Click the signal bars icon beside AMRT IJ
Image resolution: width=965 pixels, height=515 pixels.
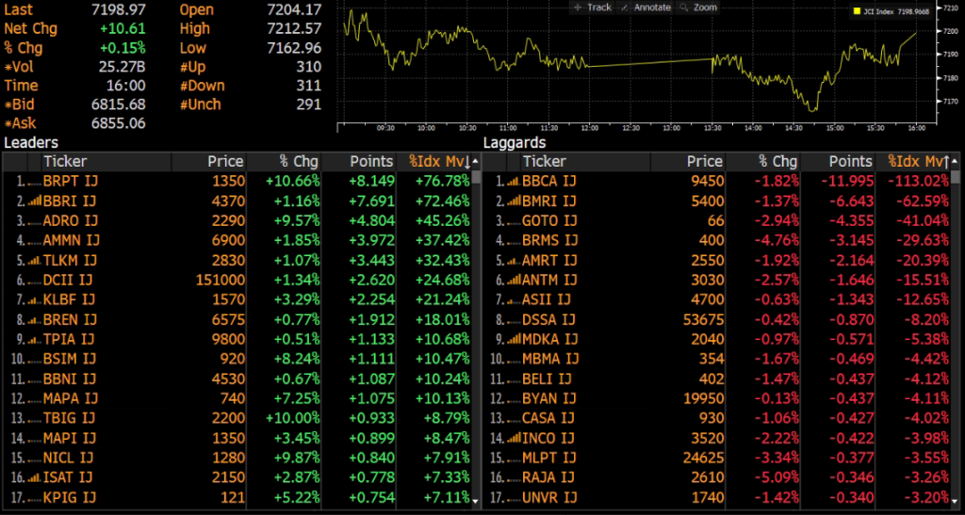click(x=514, y=260)
